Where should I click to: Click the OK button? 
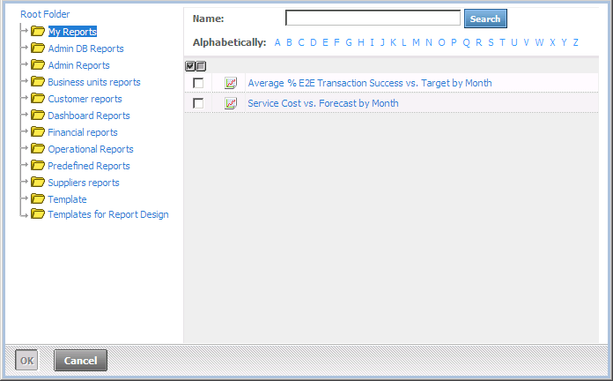tap(26, 360)
